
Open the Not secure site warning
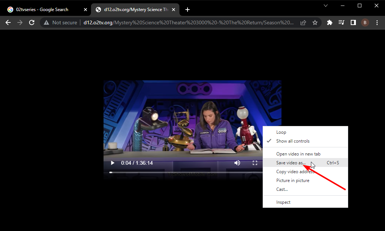tap(60, 22)
